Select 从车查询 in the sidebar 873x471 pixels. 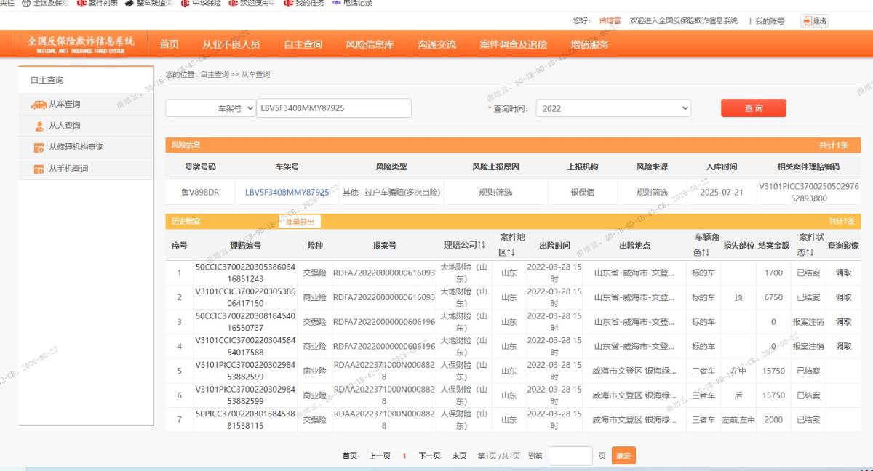(65, 105)
